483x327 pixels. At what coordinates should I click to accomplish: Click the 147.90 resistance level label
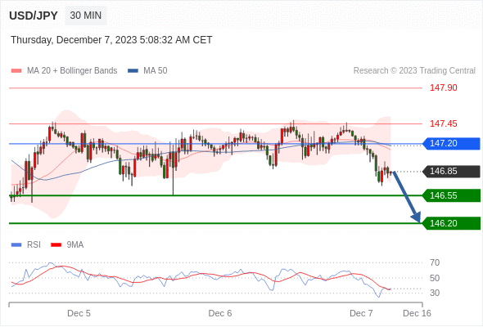[444, 87]
